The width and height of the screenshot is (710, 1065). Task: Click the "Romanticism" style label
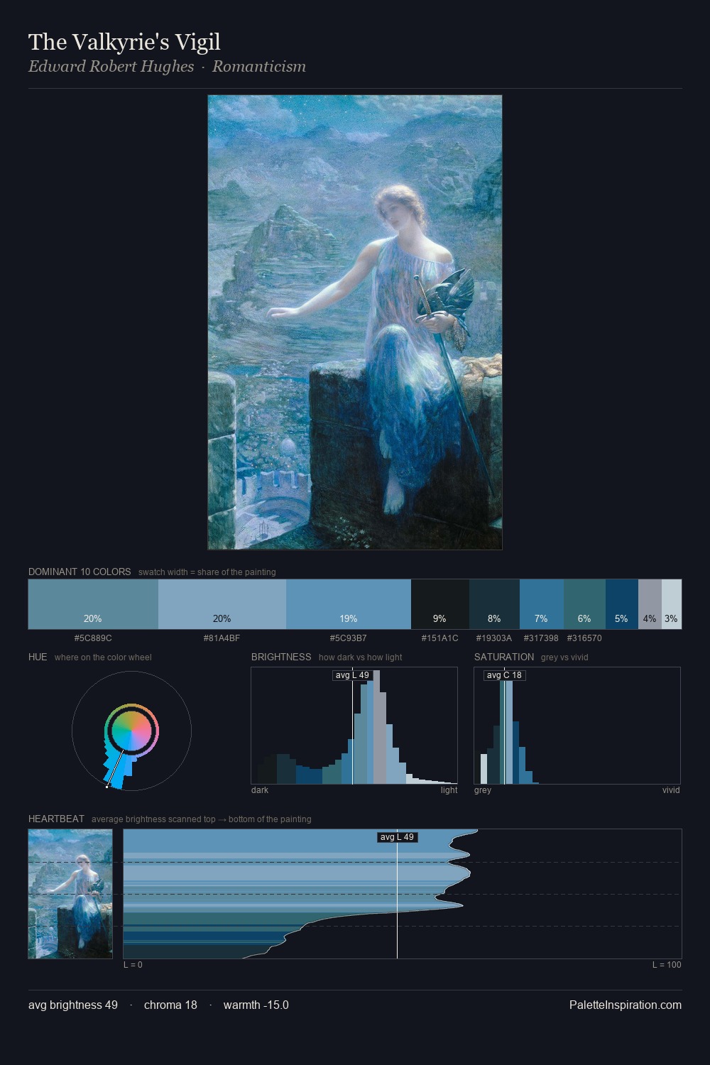[x=259, y=67]
